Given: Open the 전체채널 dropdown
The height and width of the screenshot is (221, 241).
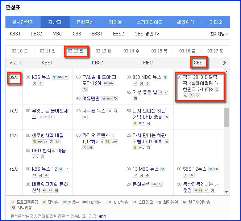Looking at the screenshot, I should click(219, 34).
